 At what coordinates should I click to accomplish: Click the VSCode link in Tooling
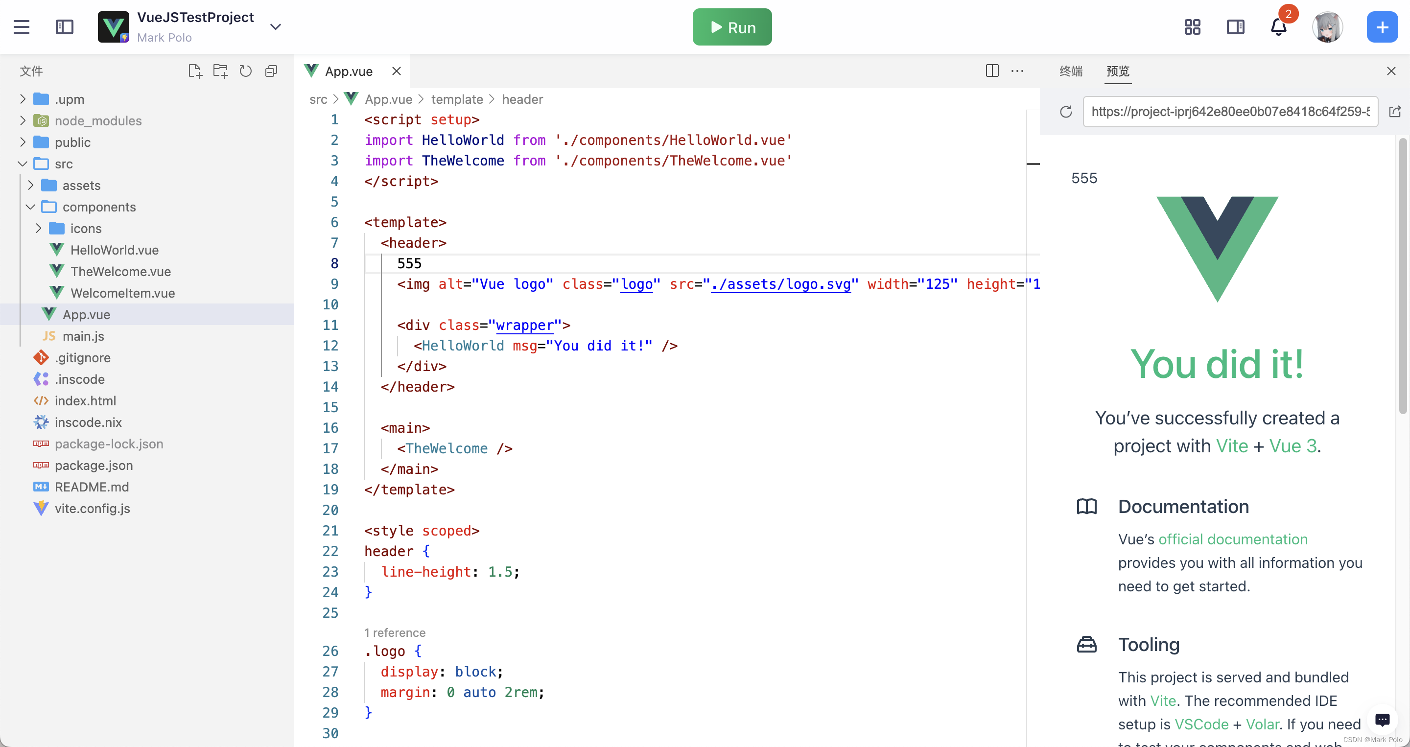pyautogui.click(x=1201, y=724)
